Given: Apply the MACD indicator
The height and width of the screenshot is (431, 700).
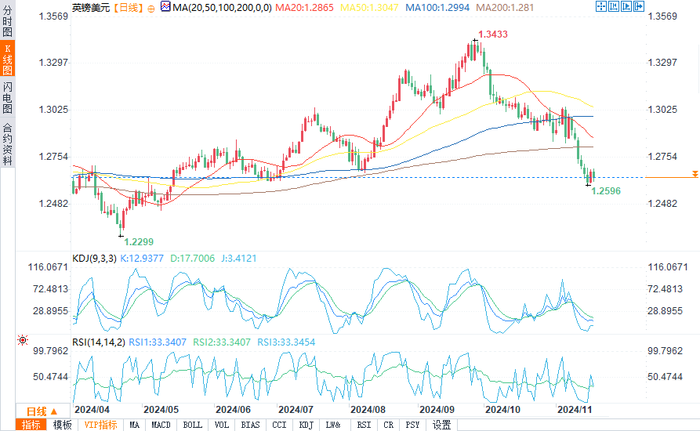Looking at the screenshot, I should pos(161,425).
